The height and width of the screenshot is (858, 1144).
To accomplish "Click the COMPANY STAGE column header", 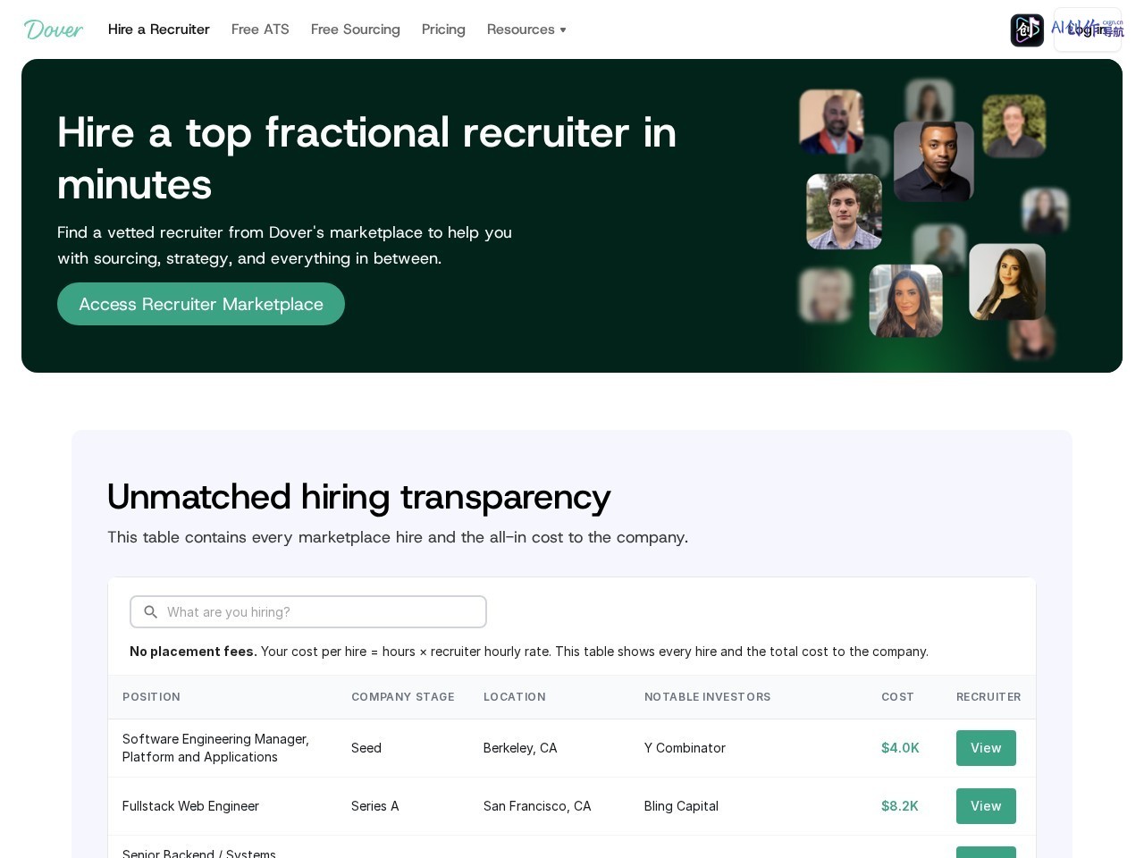I will click(403, 697).
